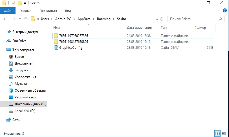Open Сеть in the navigation pane
This screenshot has height=137, width=229.
(x=13, y=120)
